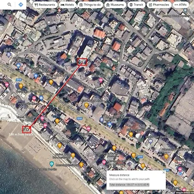Click the '186 m from beach' label
The image size is (194, 194).
21,134
